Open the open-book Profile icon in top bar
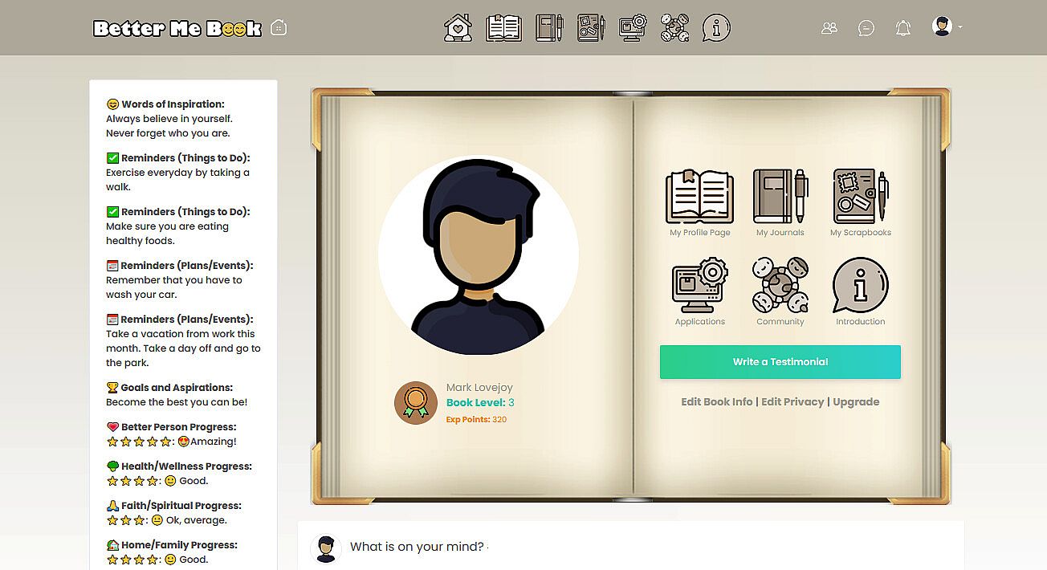The width and height of the screenshot is (1047, 570). click(503, 28)
